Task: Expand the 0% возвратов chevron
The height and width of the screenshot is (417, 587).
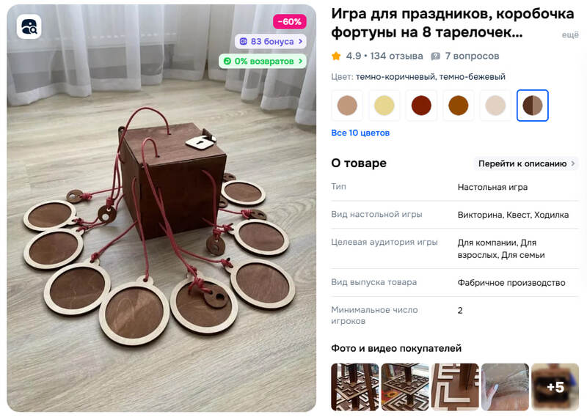Action: pos(300,61)
